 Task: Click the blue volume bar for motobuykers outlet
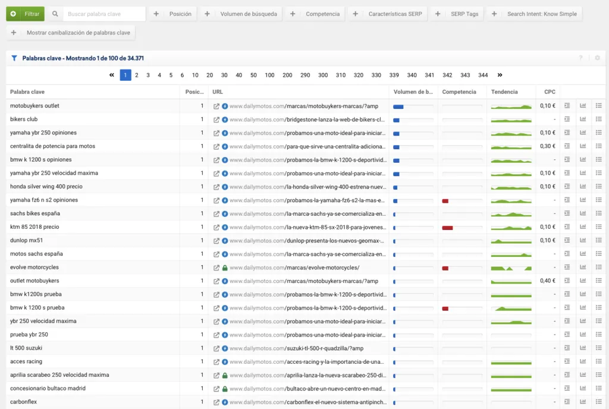click(398, 107)
